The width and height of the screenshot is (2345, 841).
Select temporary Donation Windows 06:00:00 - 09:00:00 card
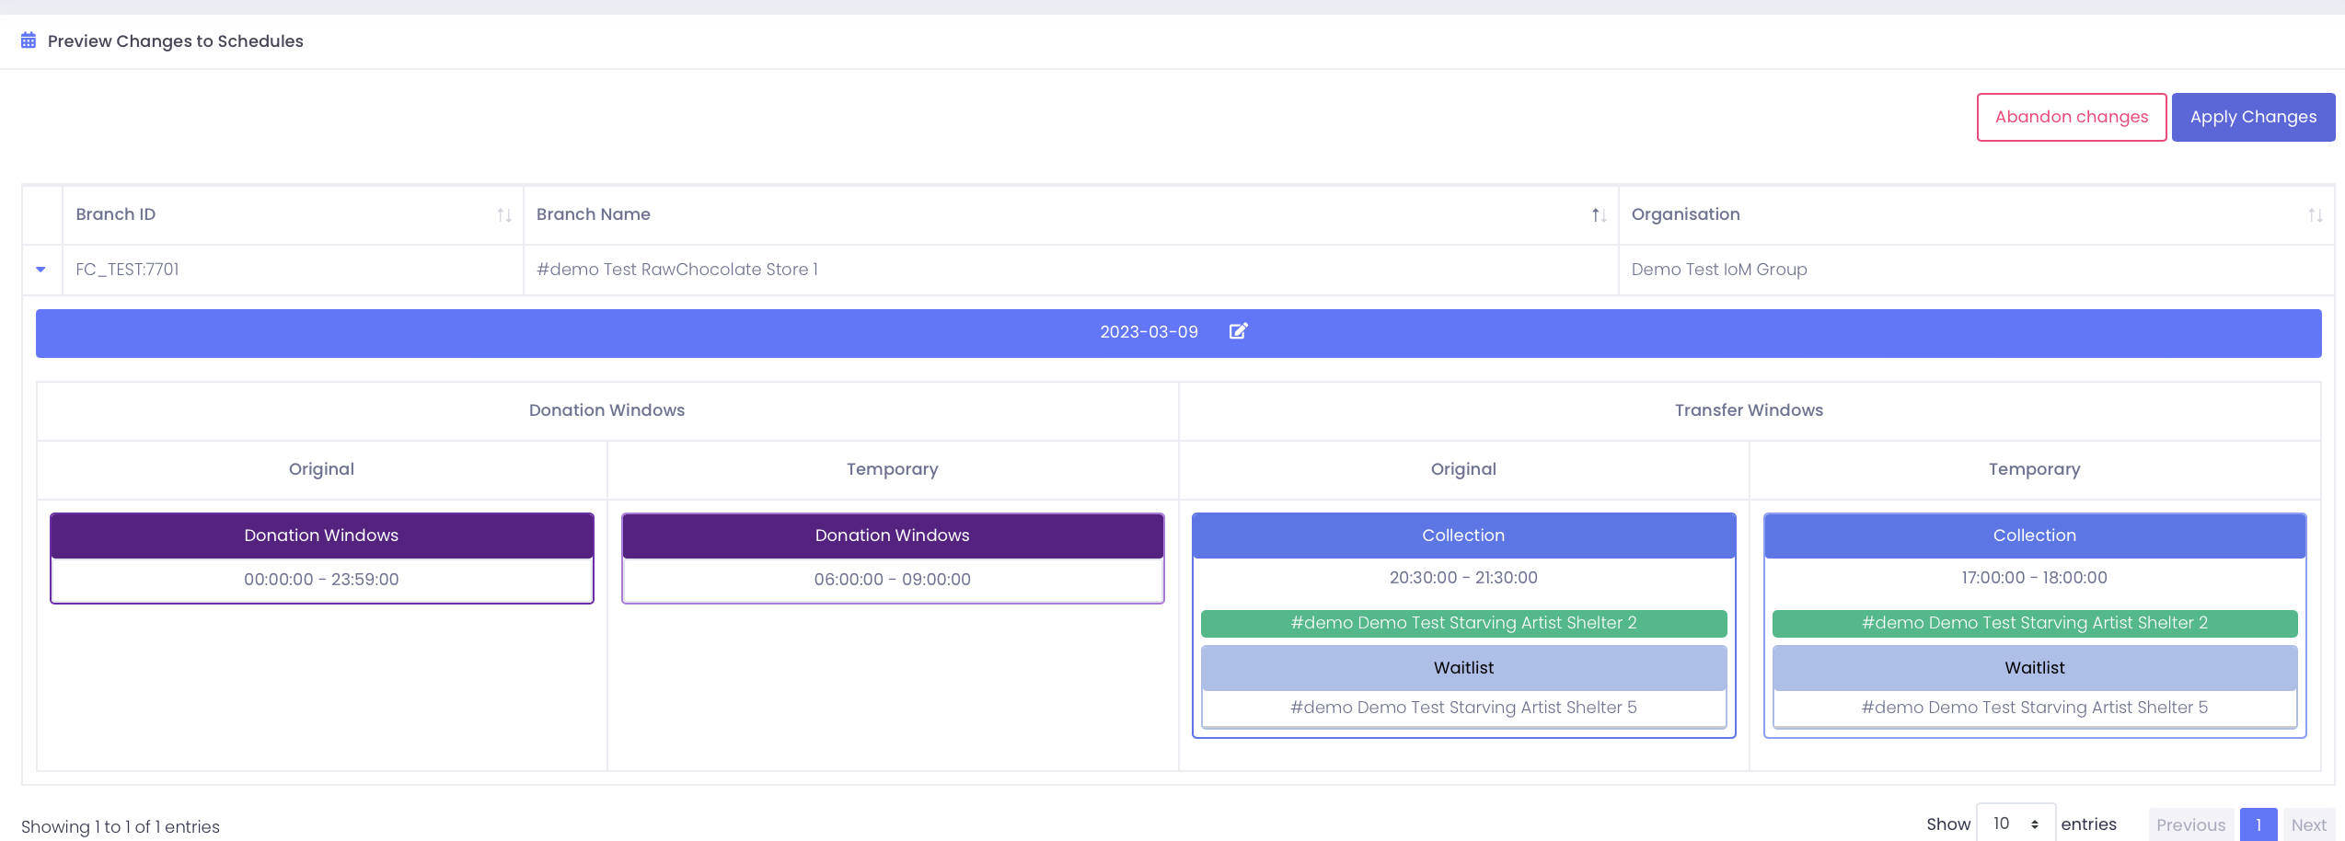click(x=892, y=579)
